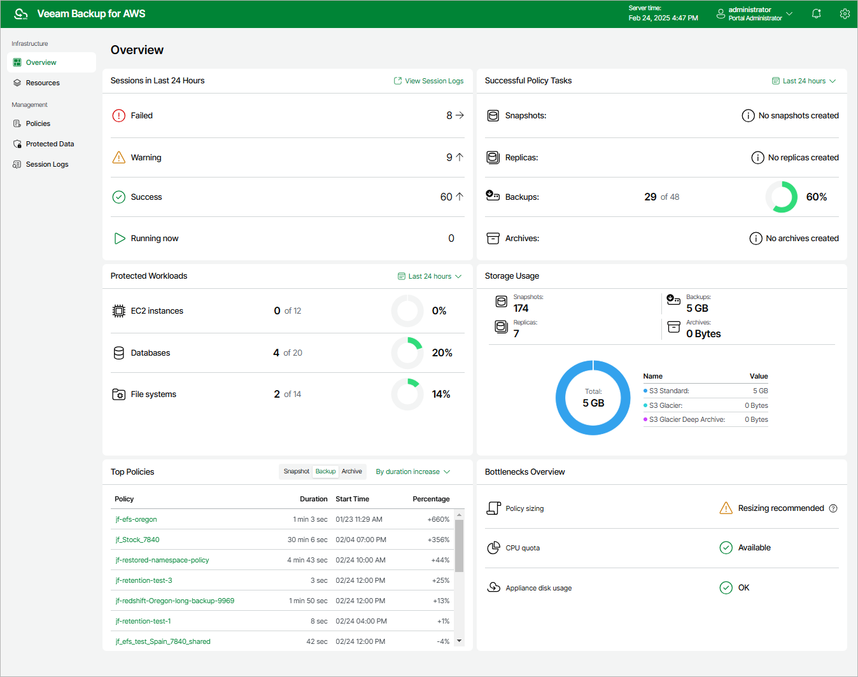Switch Top Policies to Snapshot view

click(x=296, y=471)
